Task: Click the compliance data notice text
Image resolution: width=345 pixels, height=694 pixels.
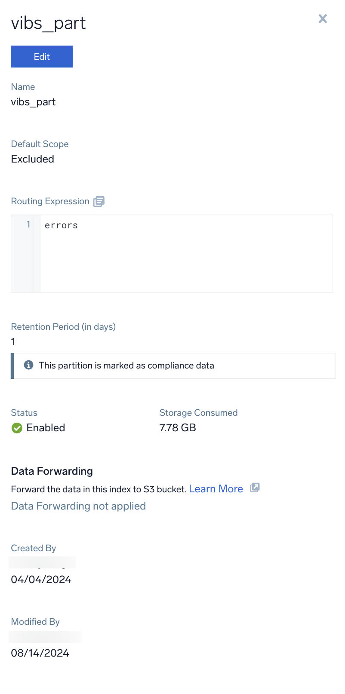Action: click(x=126, y=365)
